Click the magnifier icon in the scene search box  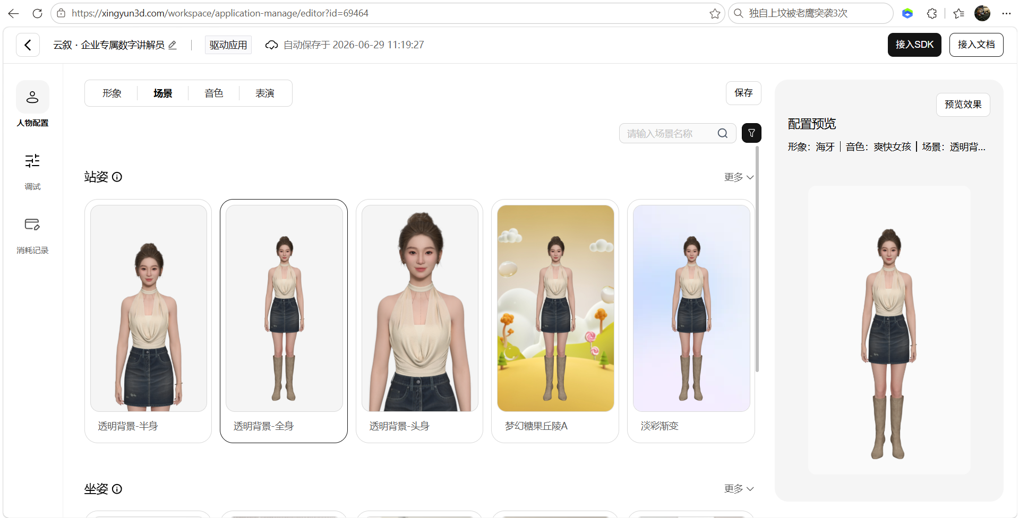click(723, 133)
